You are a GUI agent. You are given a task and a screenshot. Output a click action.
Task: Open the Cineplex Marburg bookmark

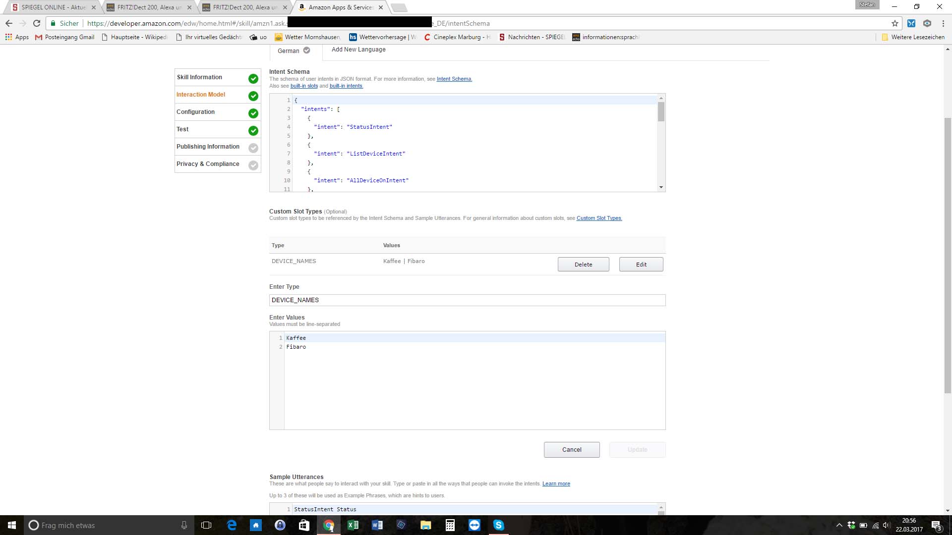(457, 37)
